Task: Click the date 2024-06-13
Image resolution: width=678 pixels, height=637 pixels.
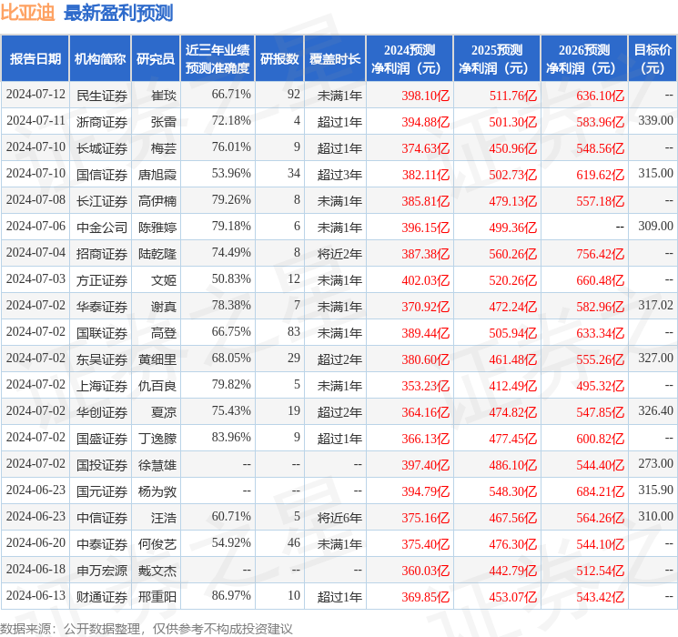Action: click(x=35, y=595)
